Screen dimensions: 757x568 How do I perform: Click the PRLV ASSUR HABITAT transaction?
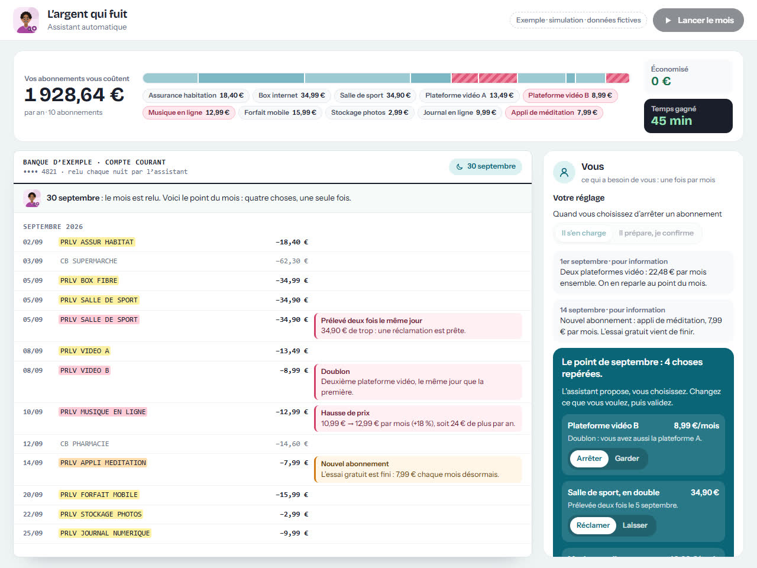[272, 243]
